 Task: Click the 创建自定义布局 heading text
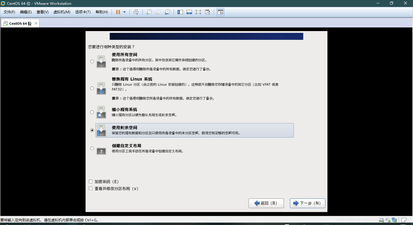point(127,146)
